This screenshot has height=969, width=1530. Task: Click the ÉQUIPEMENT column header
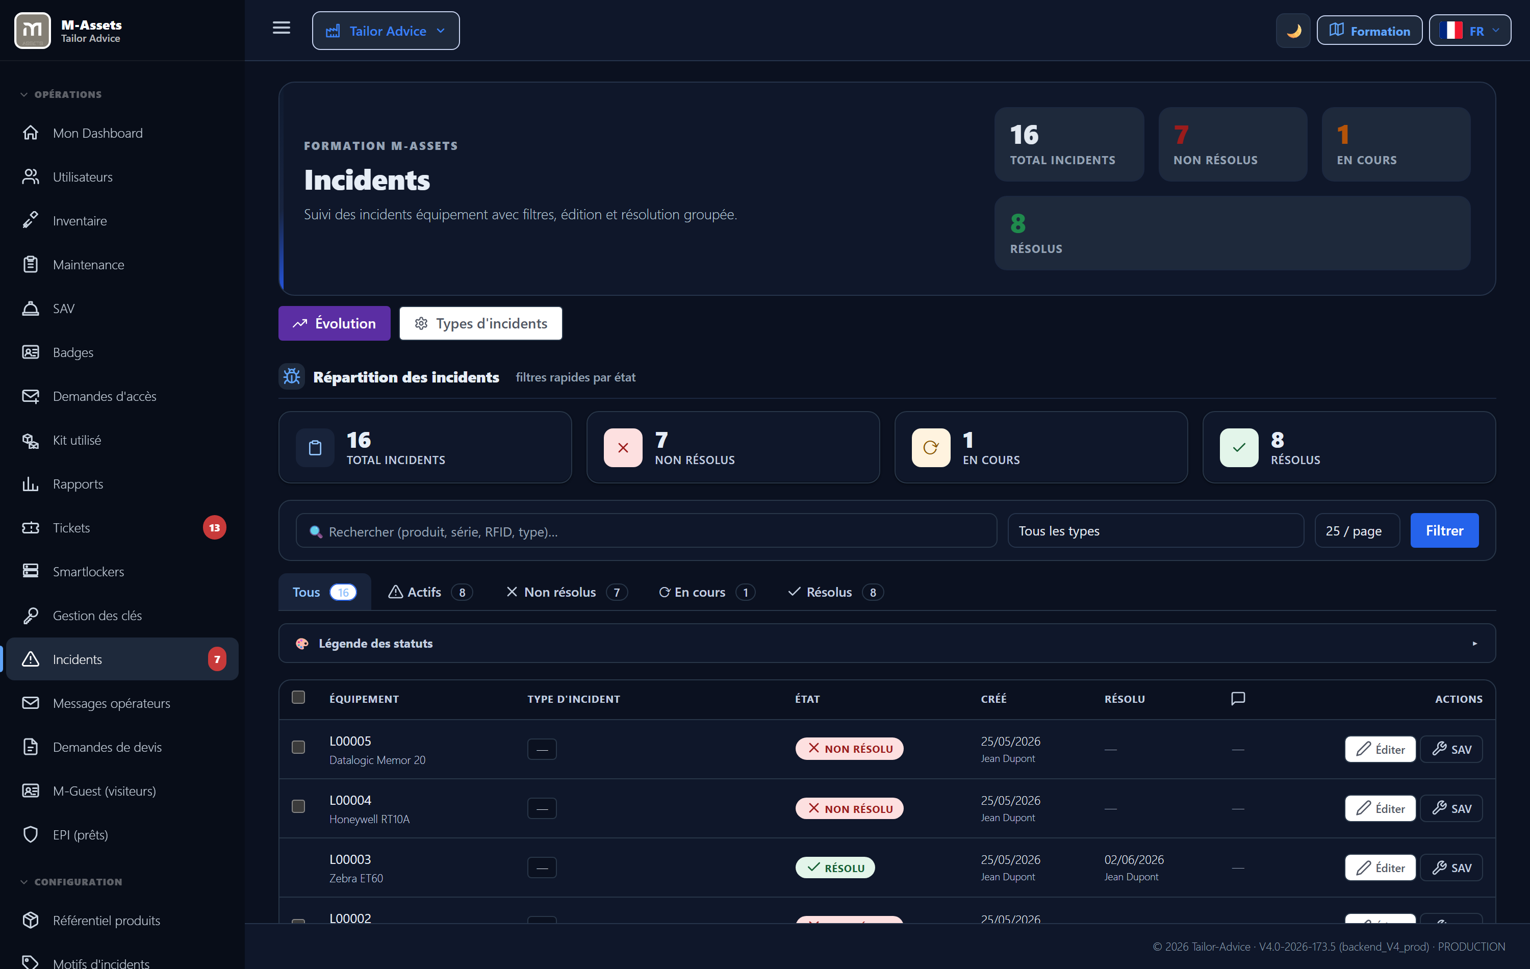(x=364, y=698)
